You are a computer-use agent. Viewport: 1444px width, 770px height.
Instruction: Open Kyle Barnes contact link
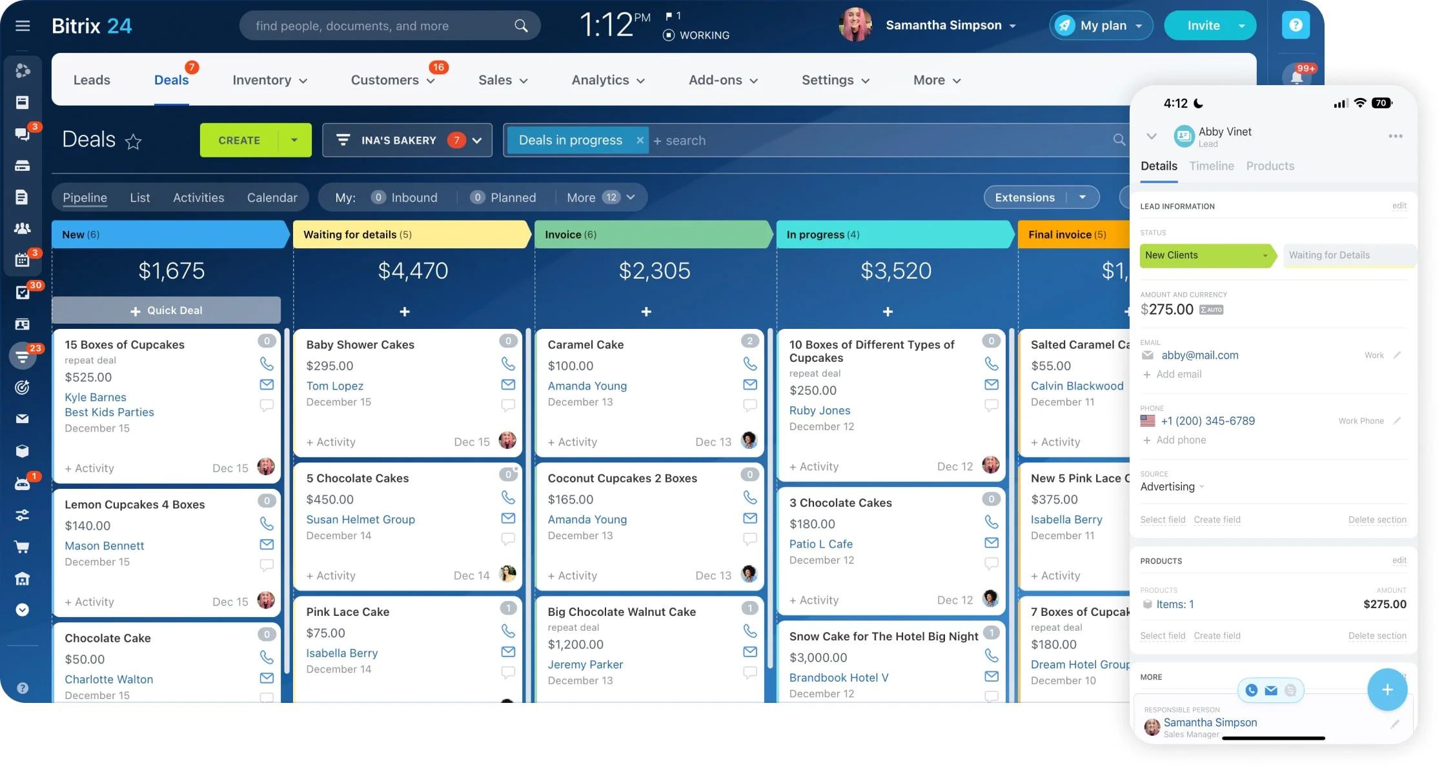point(96,397)
